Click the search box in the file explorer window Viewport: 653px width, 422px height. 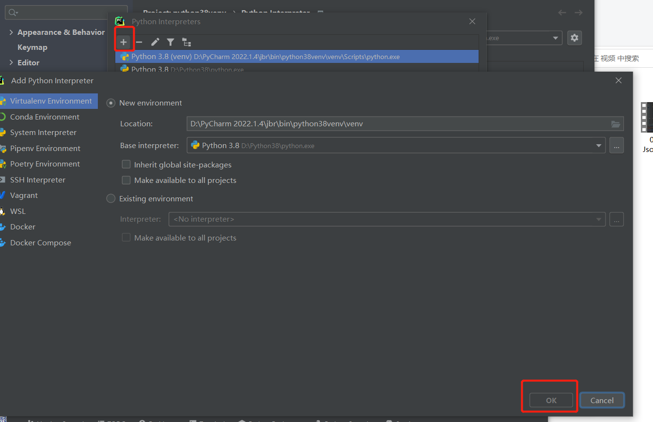click(x=622, y=59)
